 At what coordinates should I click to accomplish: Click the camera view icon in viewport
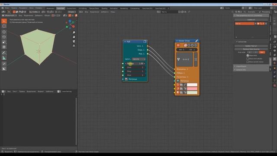[x=74, y=41]
